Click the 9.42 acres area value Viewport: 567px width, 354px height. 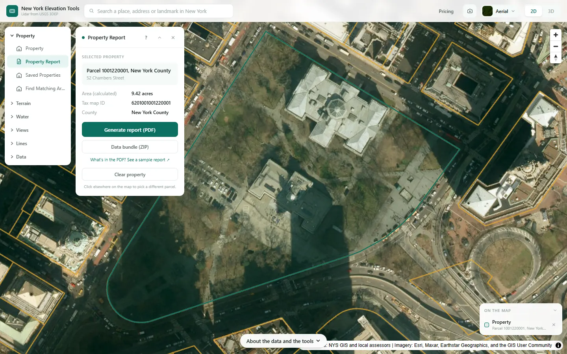[142, 94]
